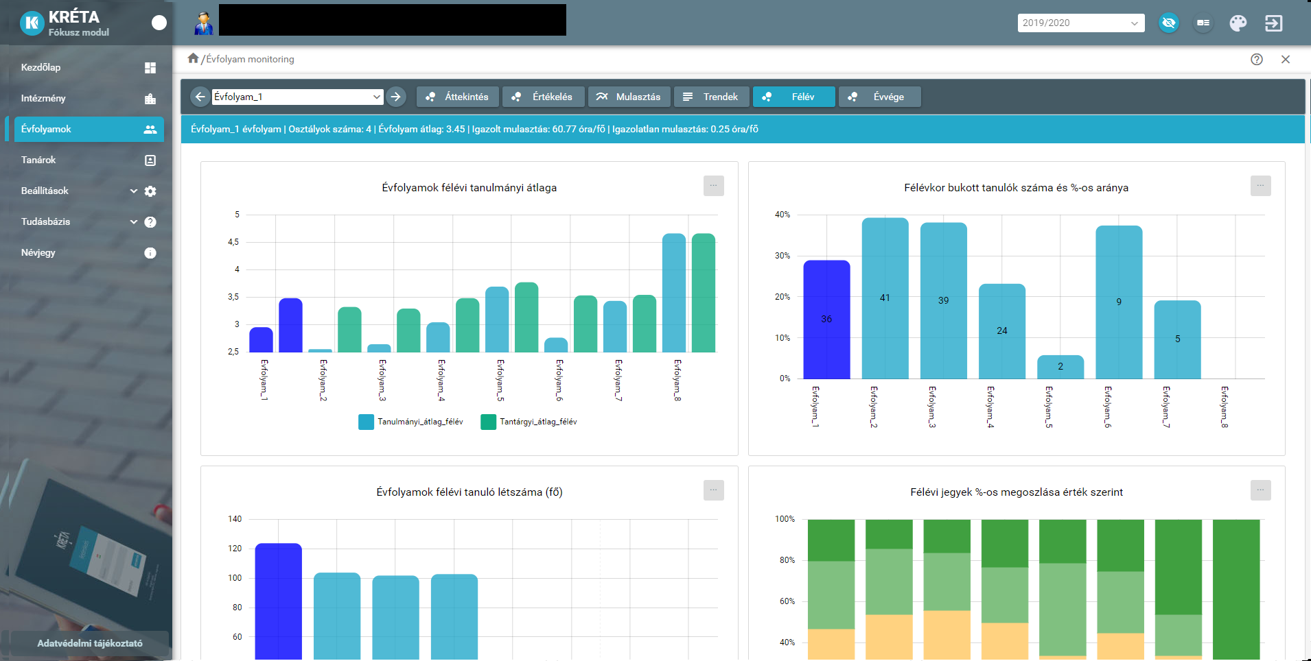Screen dimensions: 1311x661
Task: Open Adatvédelmi tájékoztató link
Action: 90,643
